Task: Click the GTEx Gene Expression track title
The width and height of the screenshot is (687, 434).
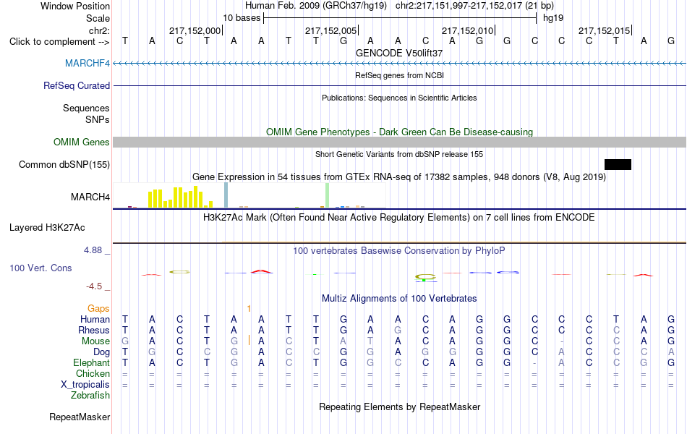Action: coord(399,177)
